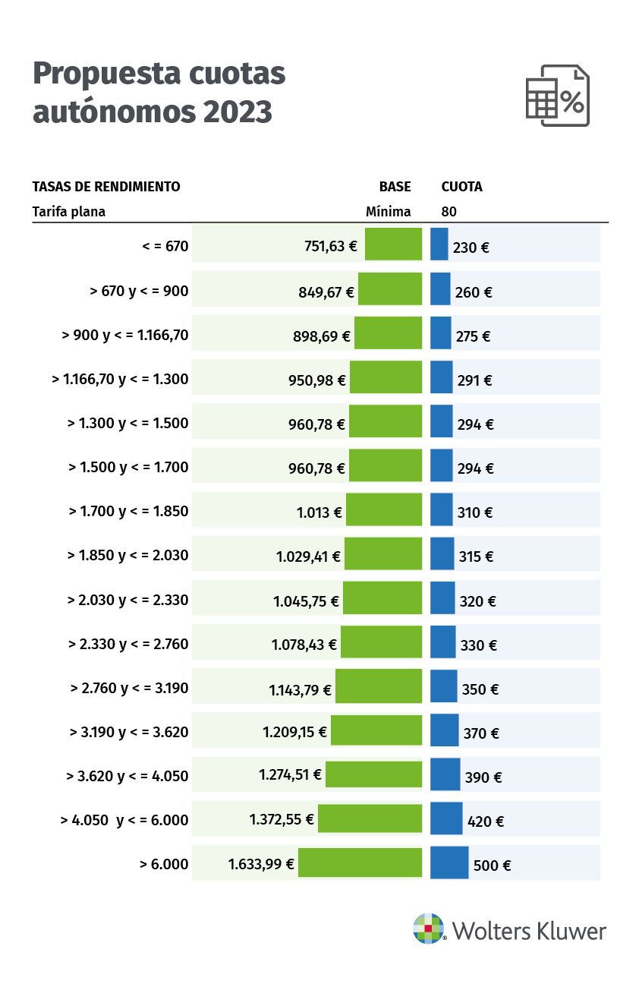639x987 pixels.
Task: Select the '> 2.030 y < = 2.330' row label
Action: (127, 601)
